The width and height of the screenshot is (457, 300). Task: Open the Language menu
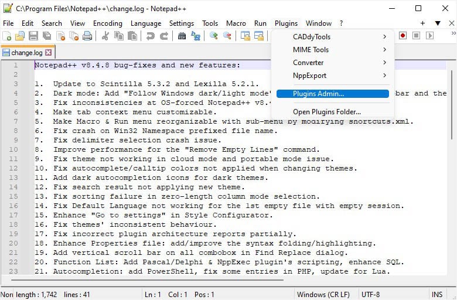point(146,23)
